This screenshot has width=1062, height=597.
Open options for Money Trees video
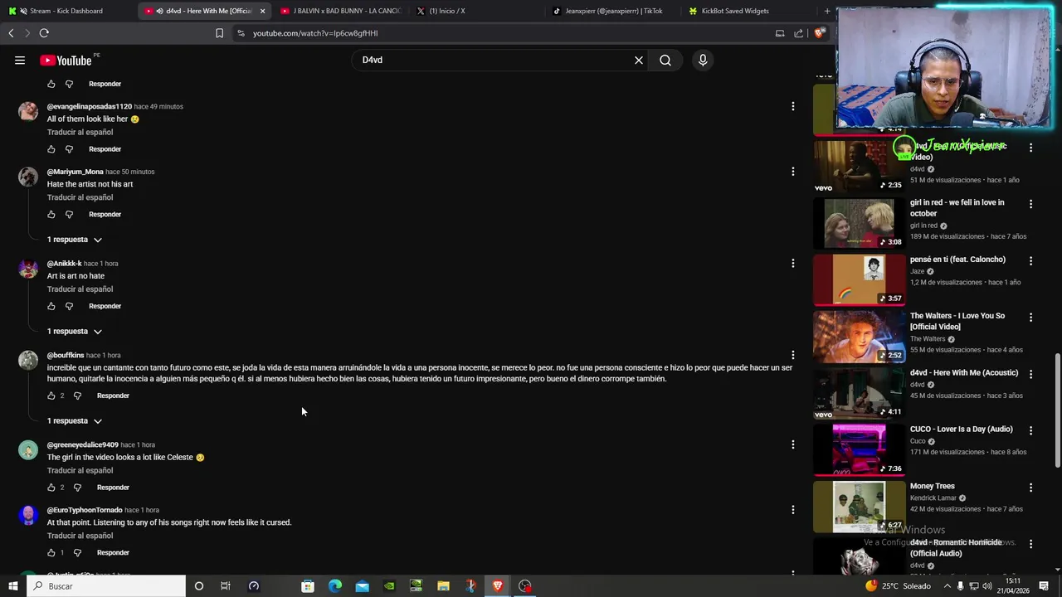1030,488
